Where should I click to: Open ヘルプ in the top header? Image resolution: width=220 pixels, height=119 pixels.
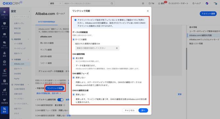tap(197, 3)
